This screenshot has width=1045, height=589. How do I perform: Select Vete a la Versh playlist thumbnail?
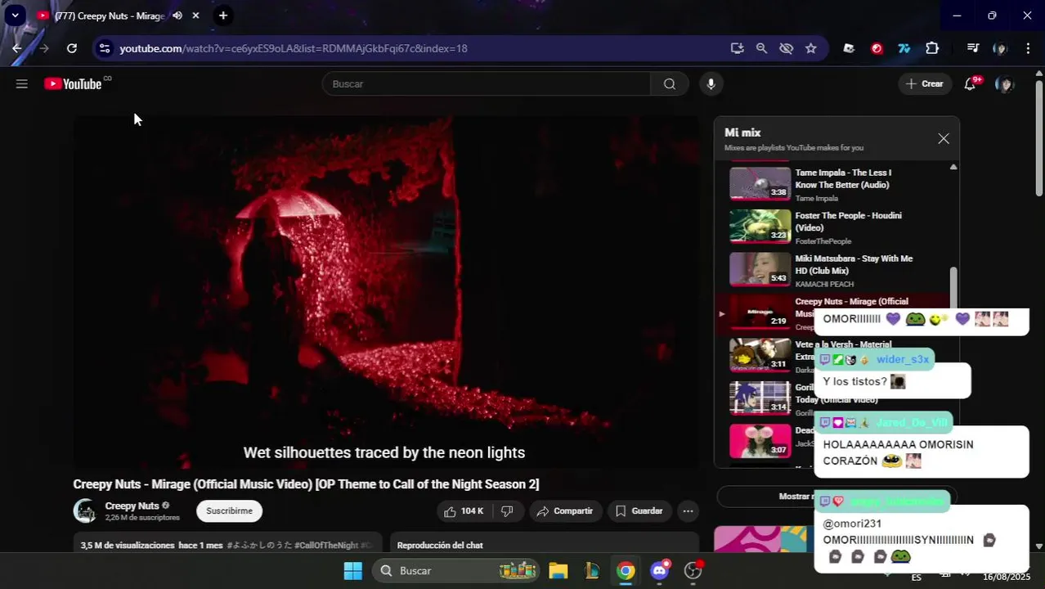760,355
